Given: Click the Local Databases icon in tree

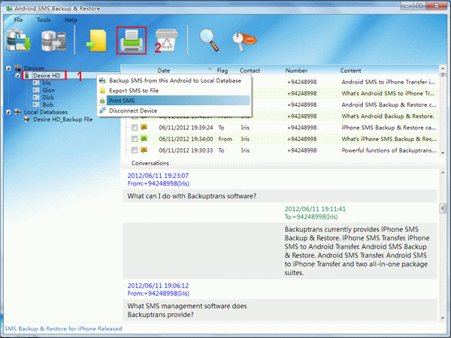Looking at the screenshot, I should tap(18, 112).
